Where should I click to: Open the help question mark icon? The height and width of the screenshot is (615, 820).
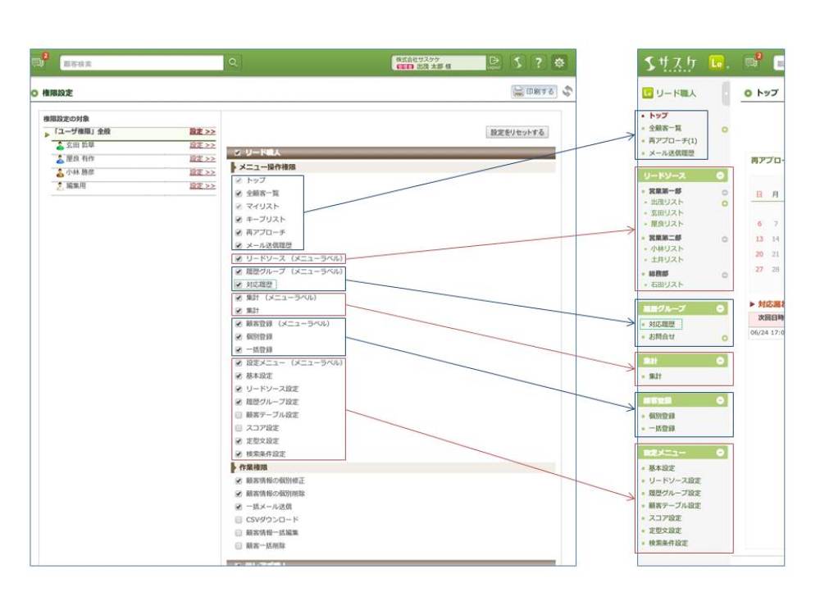click(x=538, y=62)
